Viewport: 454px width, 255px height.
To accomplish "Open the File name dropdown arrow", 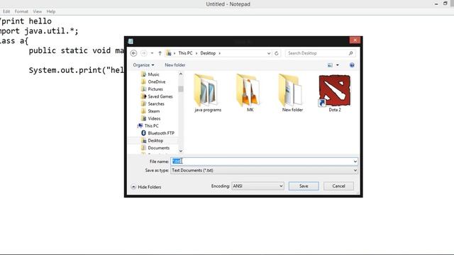I will coord(355,161).
